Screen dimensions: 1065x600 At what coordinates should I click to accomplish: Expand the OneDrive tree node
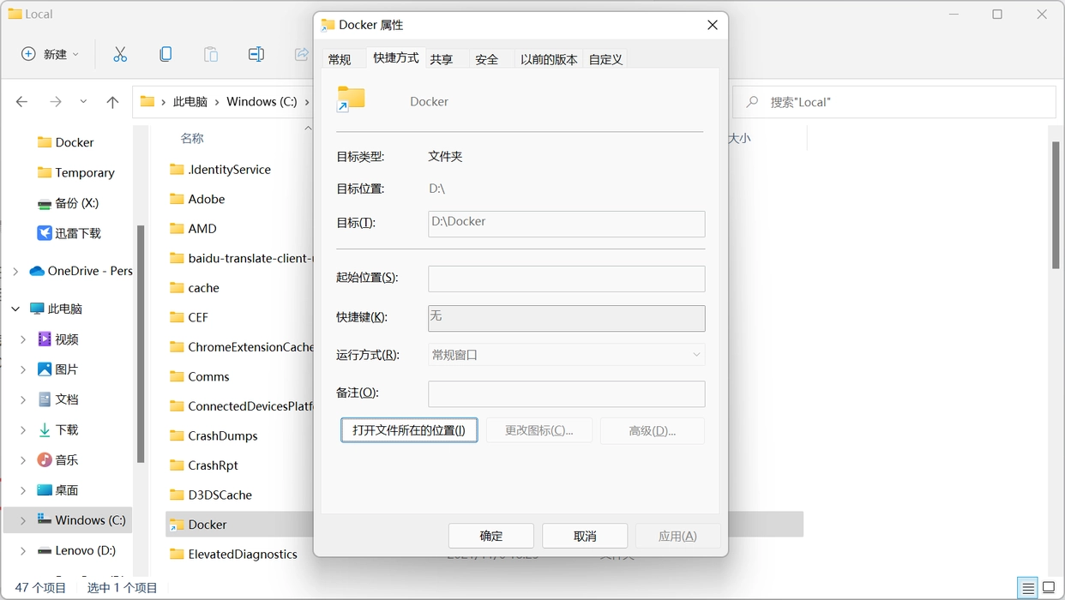pyautogui.click(x=15, y=271)
